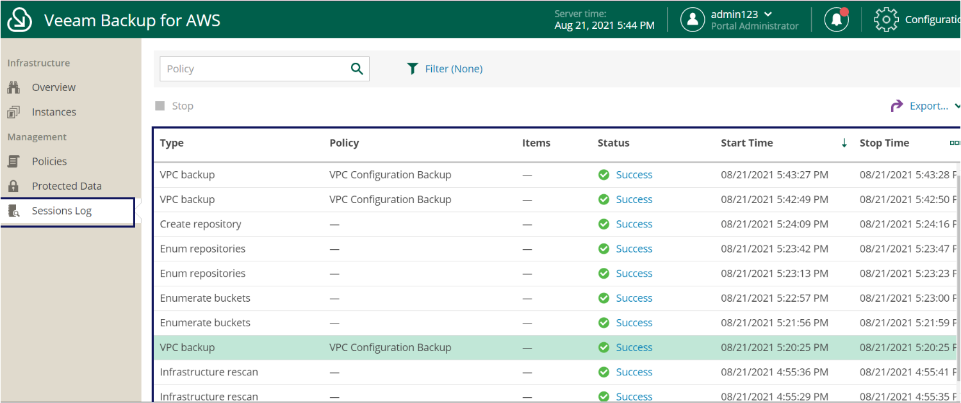961x403 pixels.
Task: Open Instances in the sidebar
Action: click(54, 112)
